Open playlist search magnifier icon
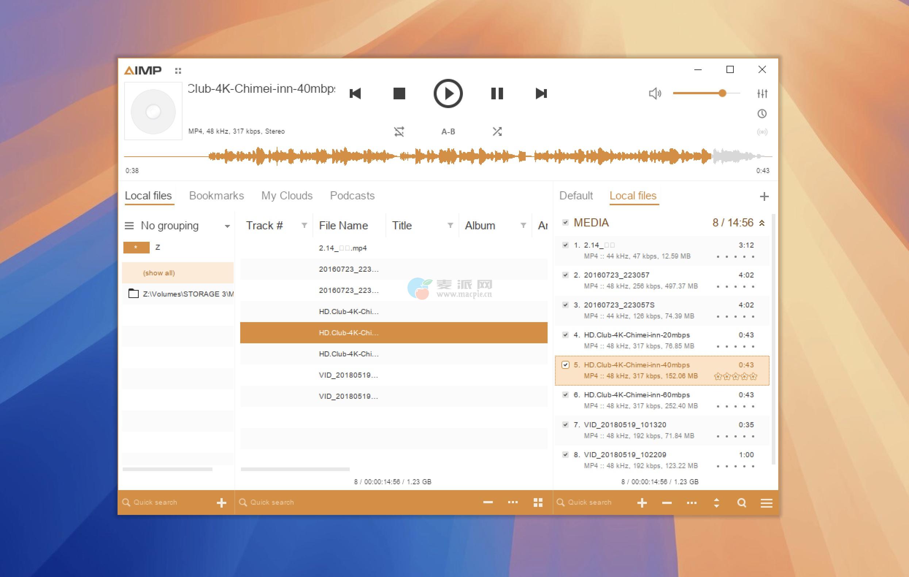 point(741,503)
